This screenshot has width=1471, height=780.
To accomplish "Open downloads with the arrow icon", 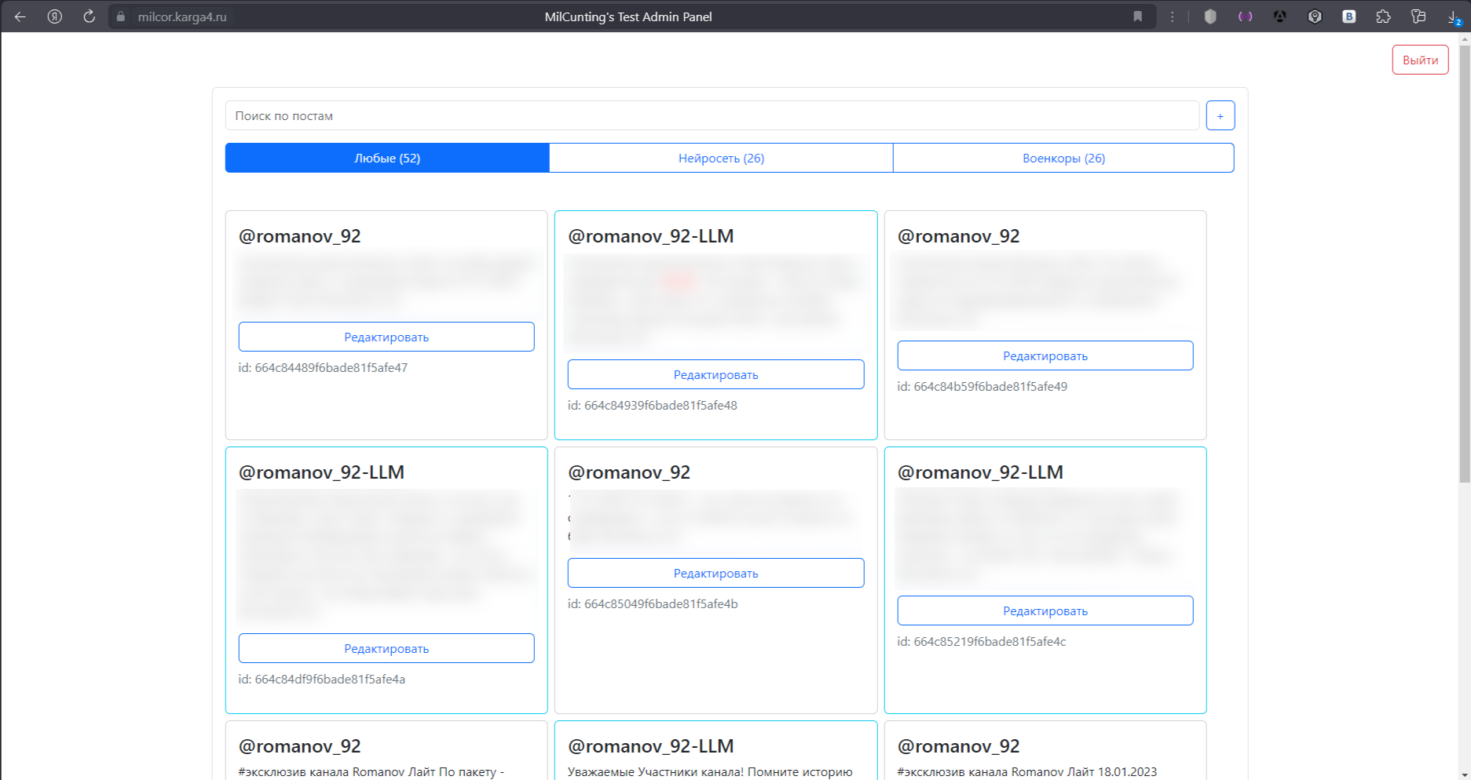I will coord(1453,16).
